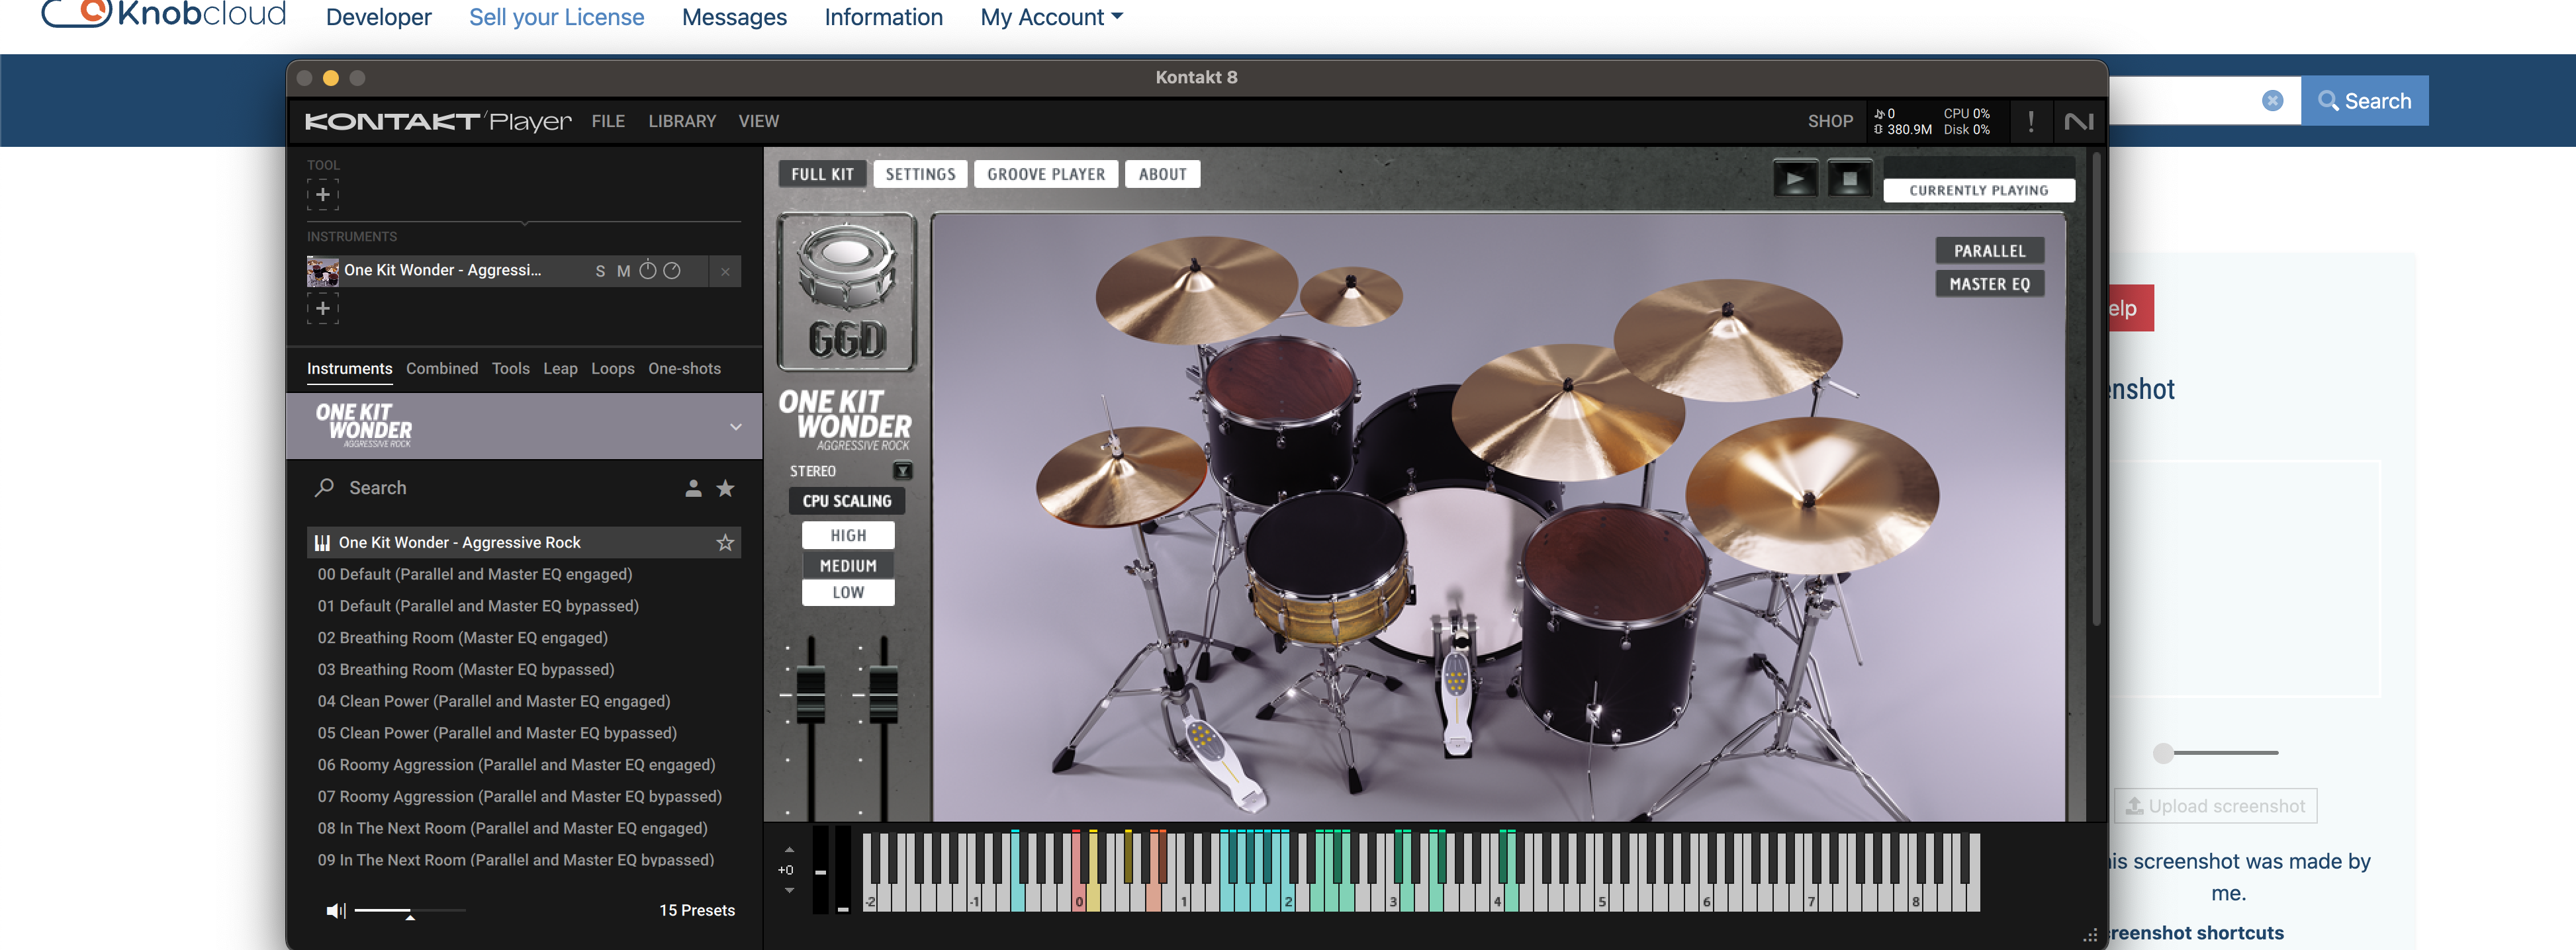The width and height of the screenshot is (2576, 950).
Task: Load preset 04 Clean Power engaged
Action: tap(494, 702)
